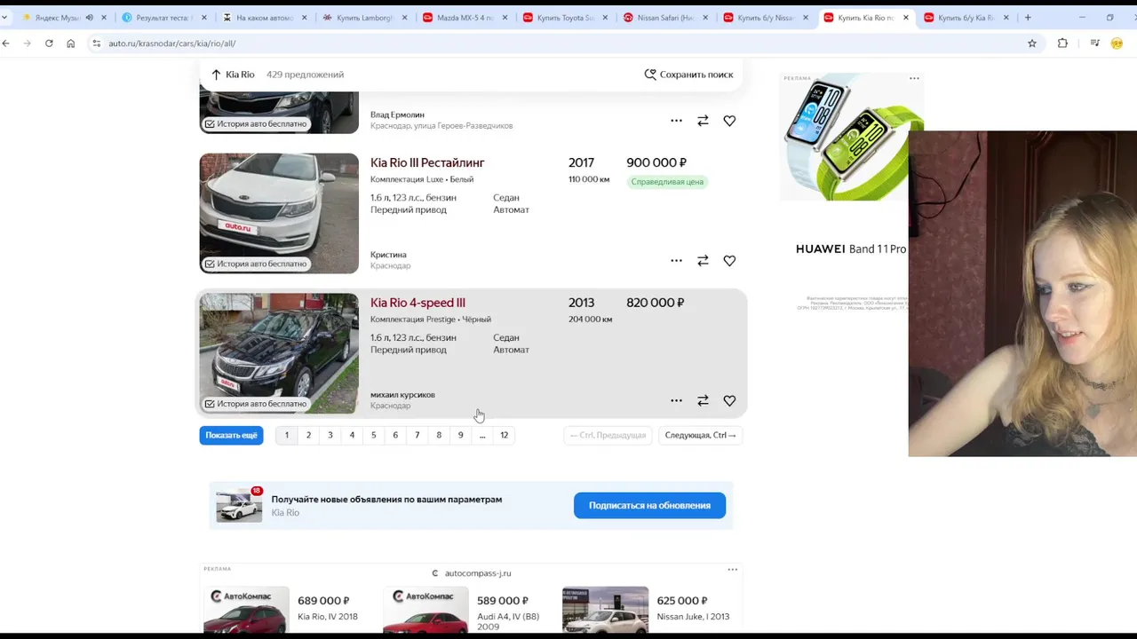Go to results page 5
Viewport: 1137px width, 639px height.
pos(373,435)
